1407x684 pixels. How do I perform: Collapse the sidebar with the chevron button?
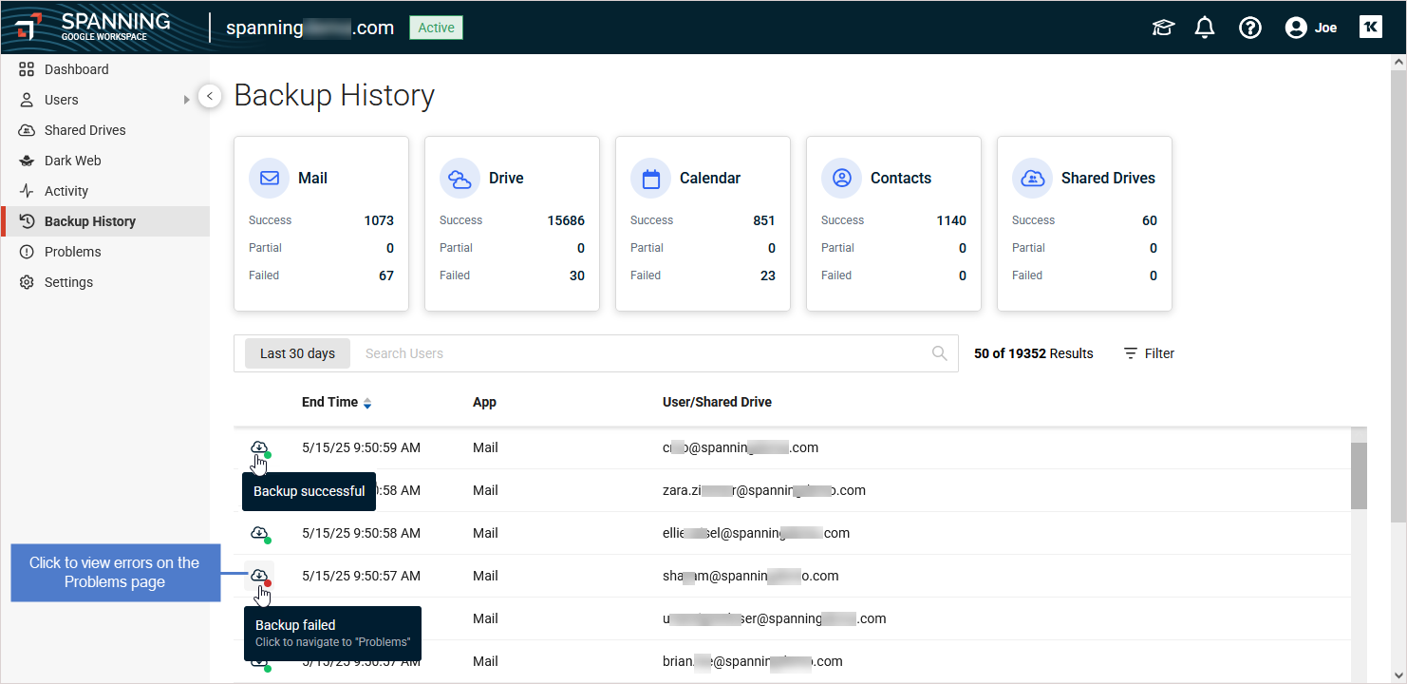(210, 96)
